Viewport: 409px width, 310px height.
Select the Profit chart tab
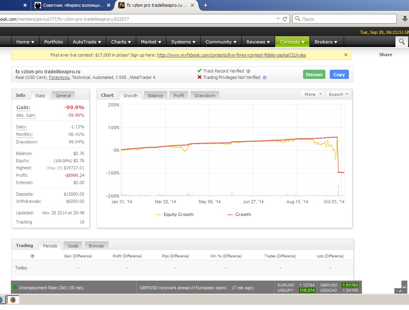tap(179, 96)
